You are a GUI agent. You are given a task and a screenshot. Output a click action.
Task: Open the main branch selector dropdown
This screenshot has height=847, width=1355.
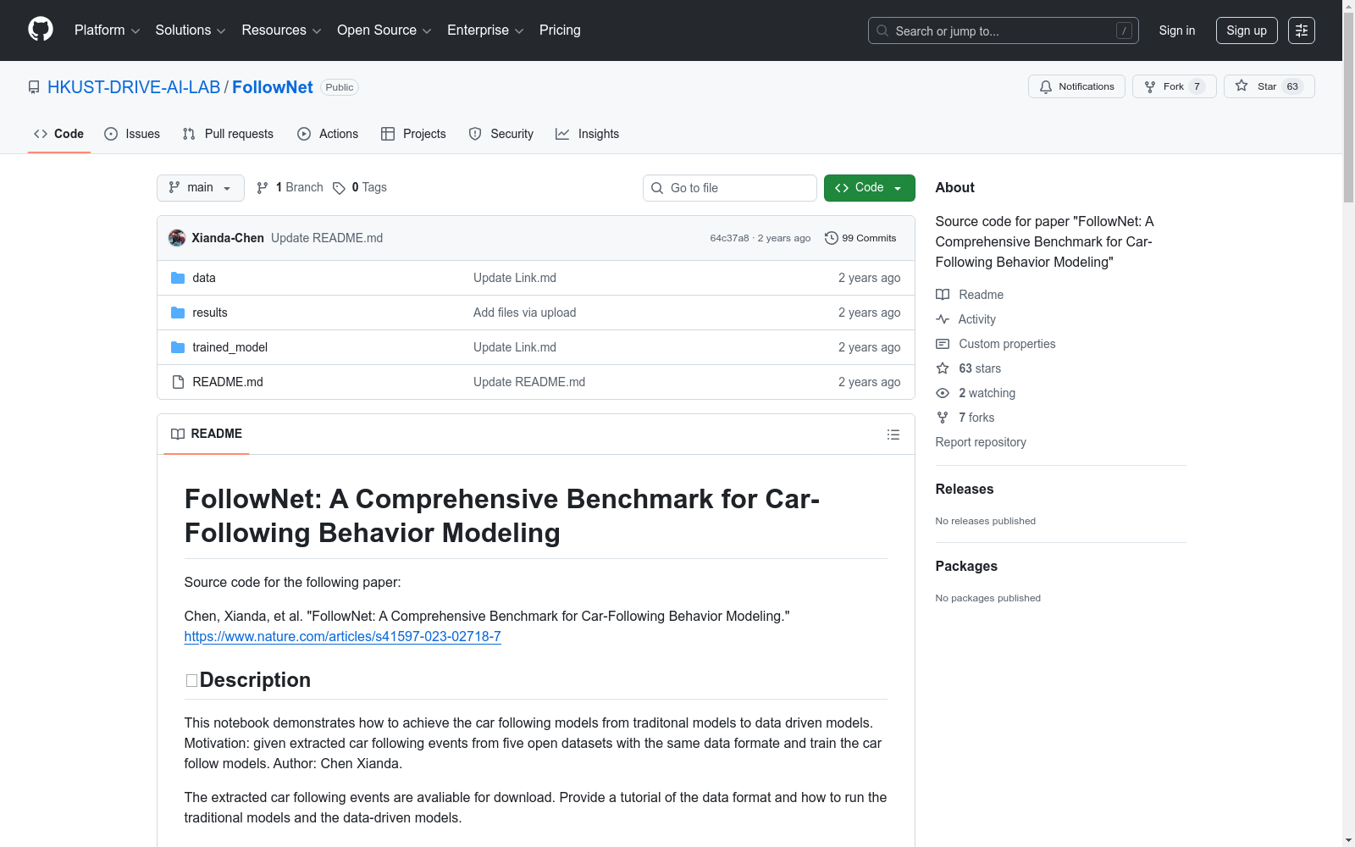coord(201,188)
